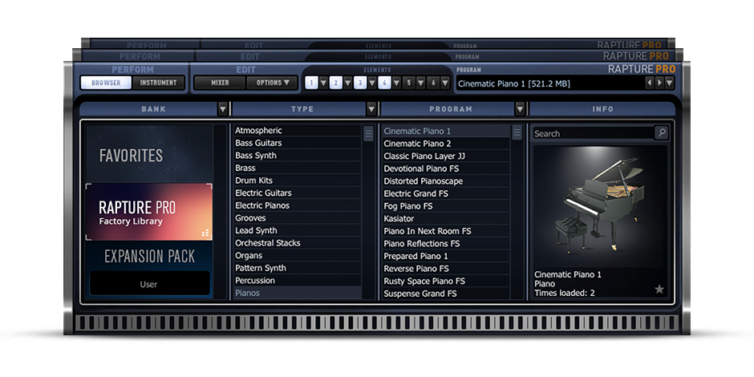Open the Bank column dropdown

pos(223,109)
